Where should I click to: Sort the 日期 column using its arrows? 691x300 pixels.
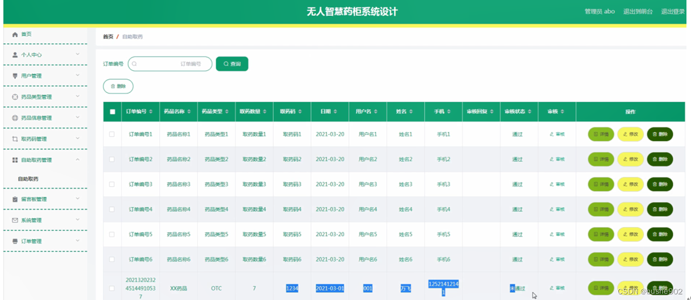[336, 112]
